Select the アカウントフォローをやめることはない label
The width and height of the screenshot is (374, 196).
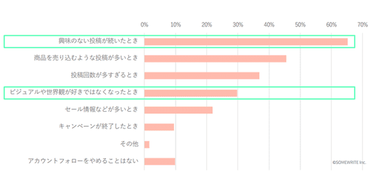83,161
